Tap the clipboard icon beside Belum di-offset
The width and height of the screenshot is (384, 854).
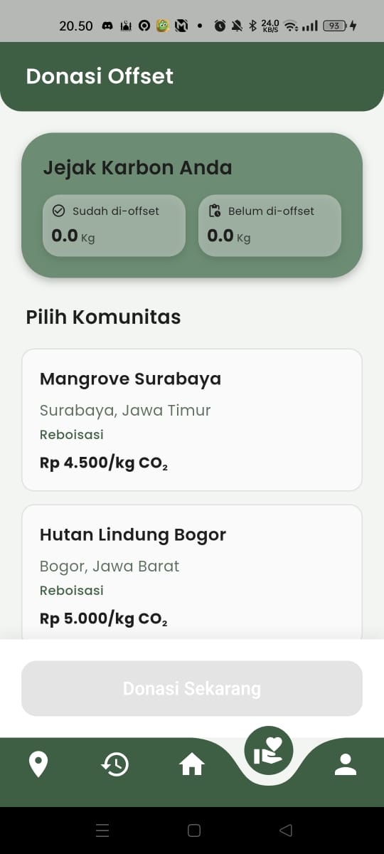(x=215, y=211)
